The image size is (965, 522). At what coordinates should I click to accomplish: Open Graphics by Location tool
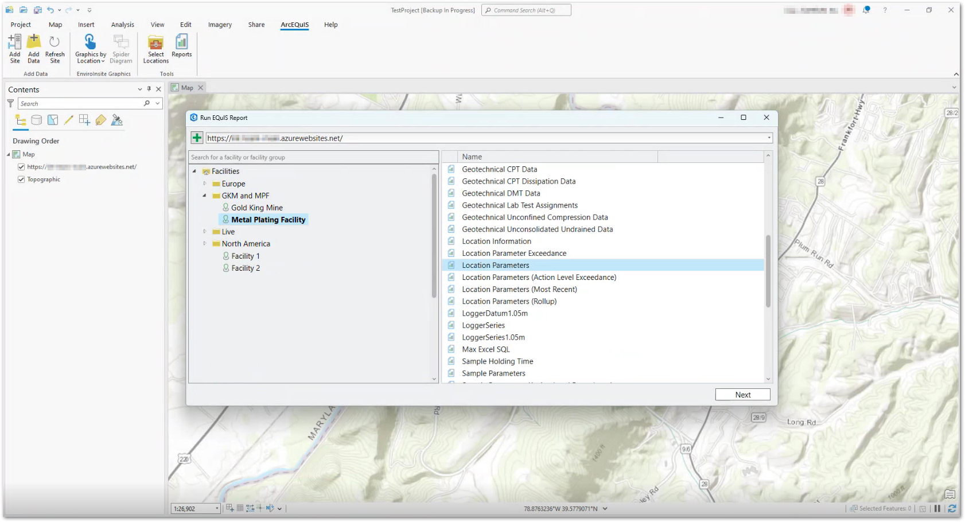pos(91,48)
